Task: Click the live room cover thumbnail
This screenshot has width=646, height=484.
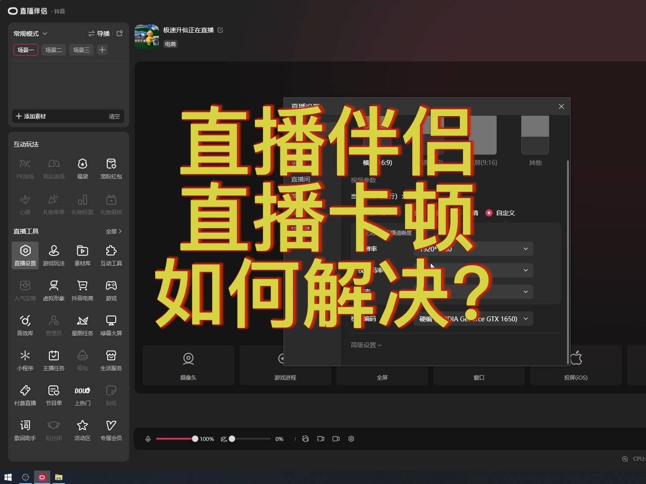Action: [x=147, y=37]
